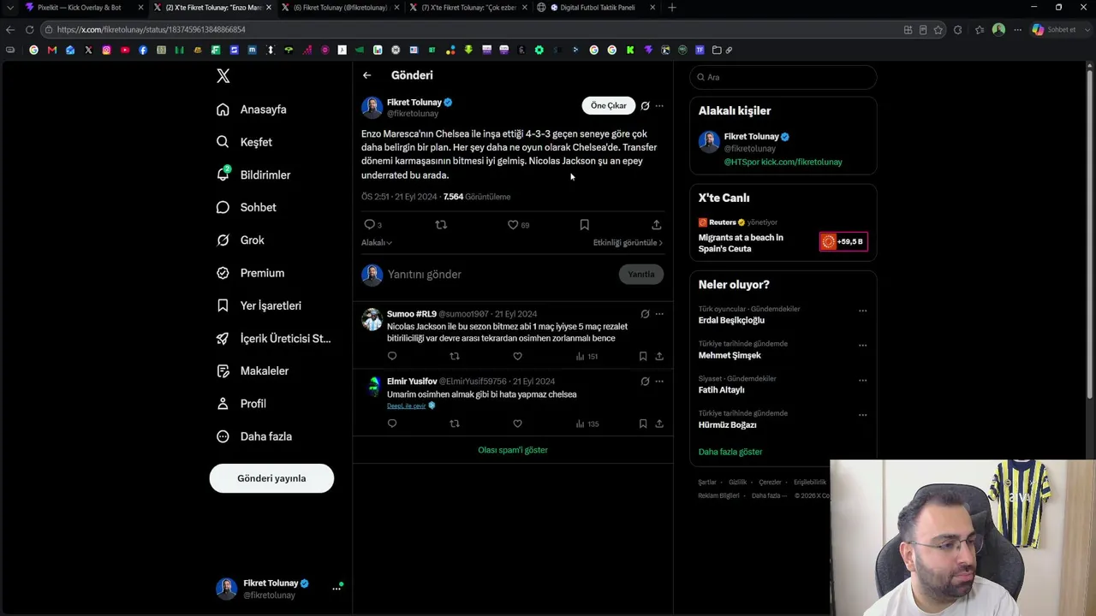This screenshot has width=1096, height=616.
Task: Like Elmir Yusifov's comment
Action: (517, 423)
